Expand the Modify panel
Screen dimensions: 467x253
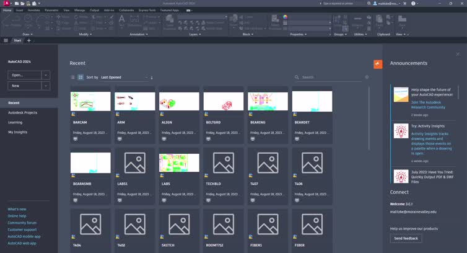[85, 34]
